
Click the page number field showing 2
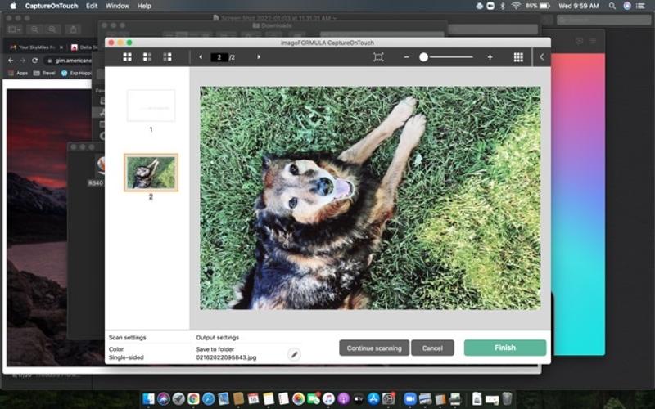(x=219, y=57)
